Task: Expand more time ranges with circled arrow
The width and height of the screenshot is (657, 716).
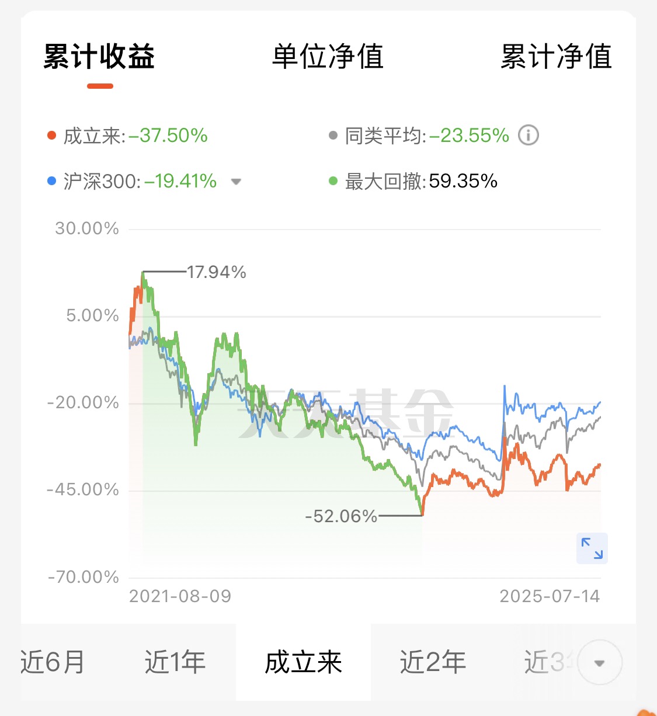Action: [599, 663]
